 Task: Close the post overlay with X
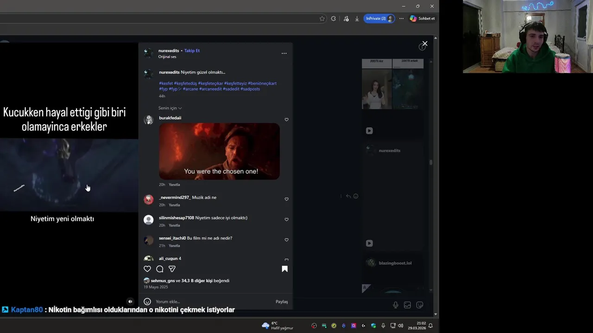pos(425,44)
